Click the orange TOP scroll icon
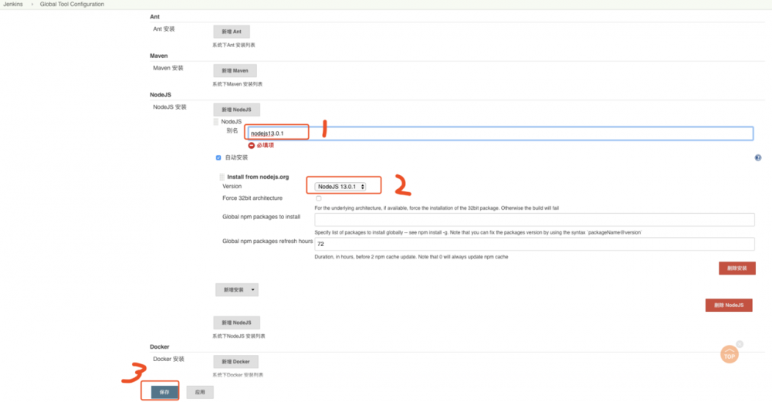This screenshot has height=402, width=772. pos(730,354)
